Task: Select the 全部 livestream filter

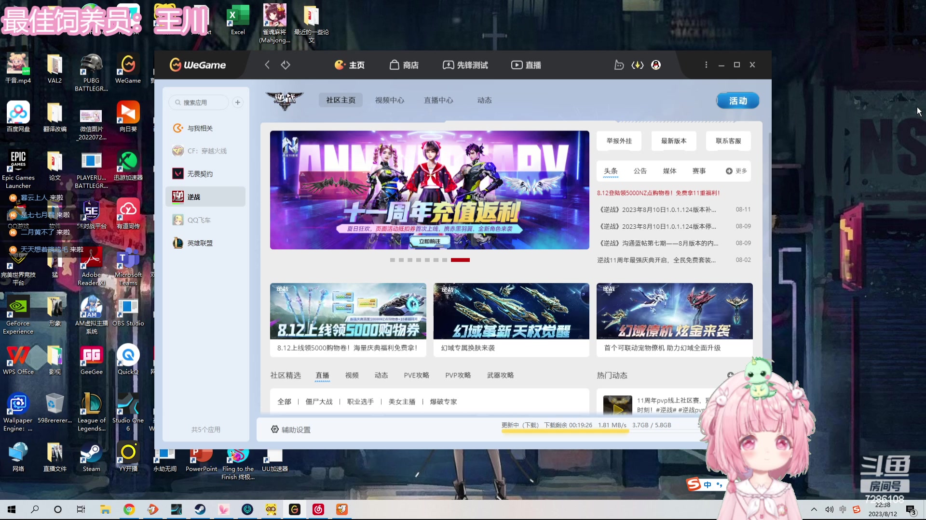Action: pos(284,401)
